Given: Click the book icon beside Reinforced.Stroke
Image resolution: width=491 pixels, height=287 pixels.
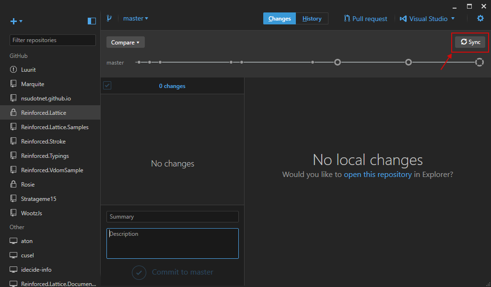Looking at the screenshot, I should pos(13,141).
